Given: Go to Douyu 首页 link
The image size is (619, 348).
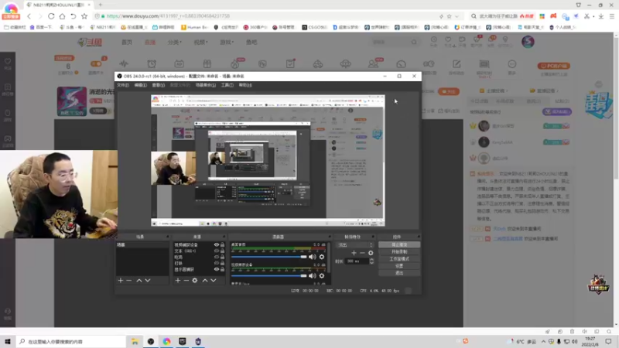Looking at the screenshot, I should click(127, 42).
